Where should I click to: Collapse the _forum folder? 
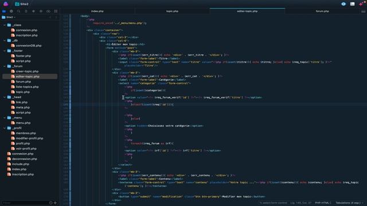[x=5, y=66]
